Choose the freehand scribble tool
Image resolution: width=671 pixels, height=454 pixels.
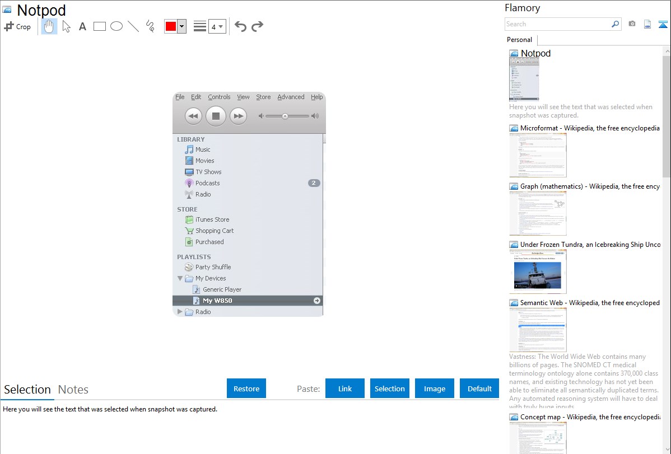150,26
